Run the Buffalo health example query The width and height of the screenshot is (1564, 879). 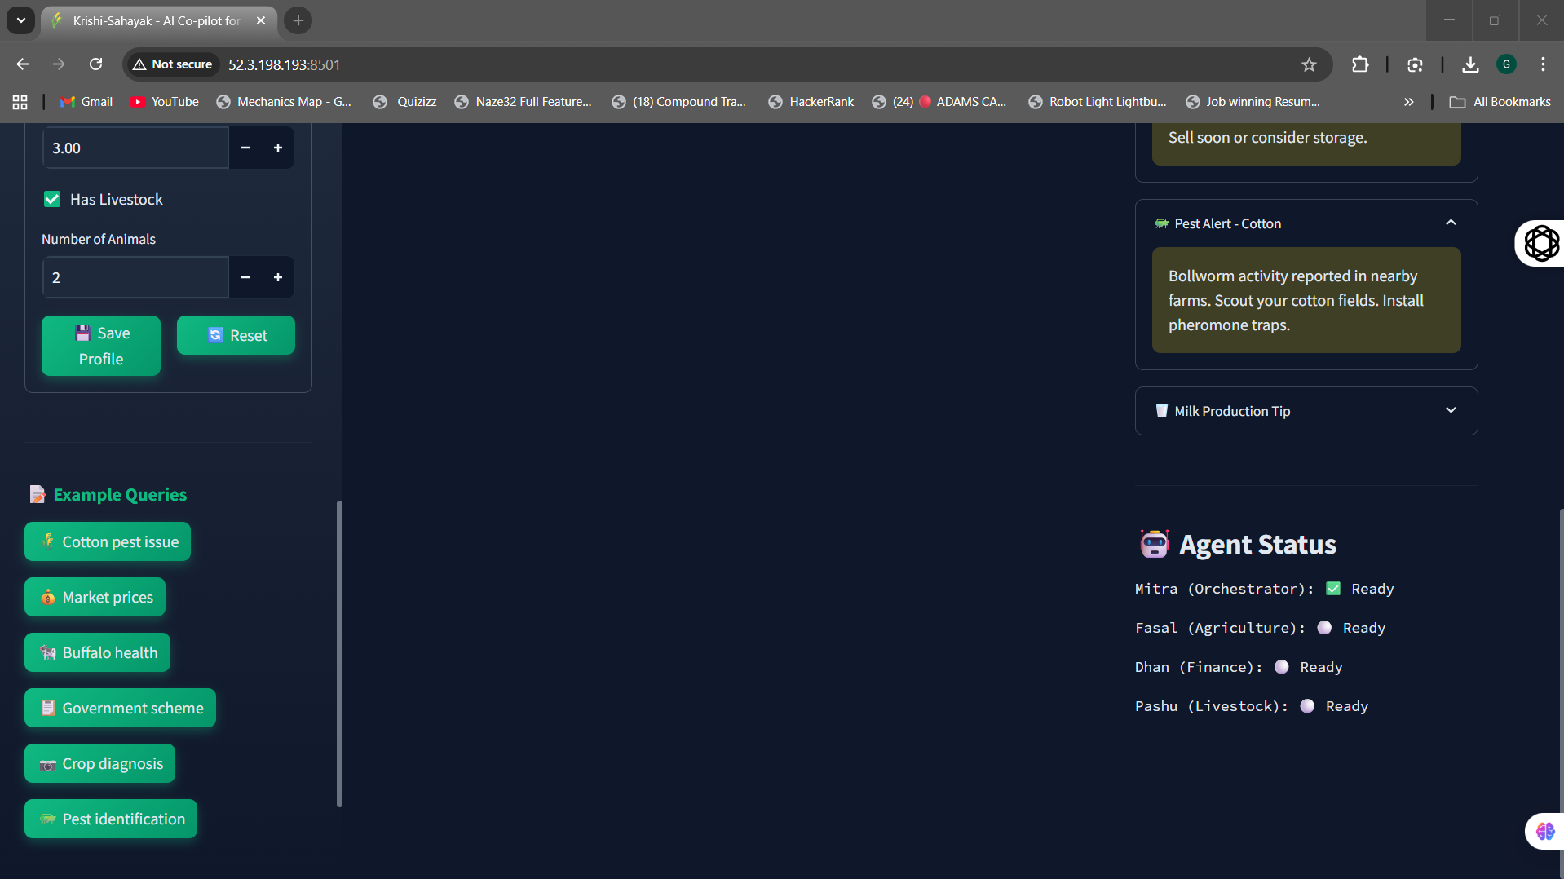[98, 652]
